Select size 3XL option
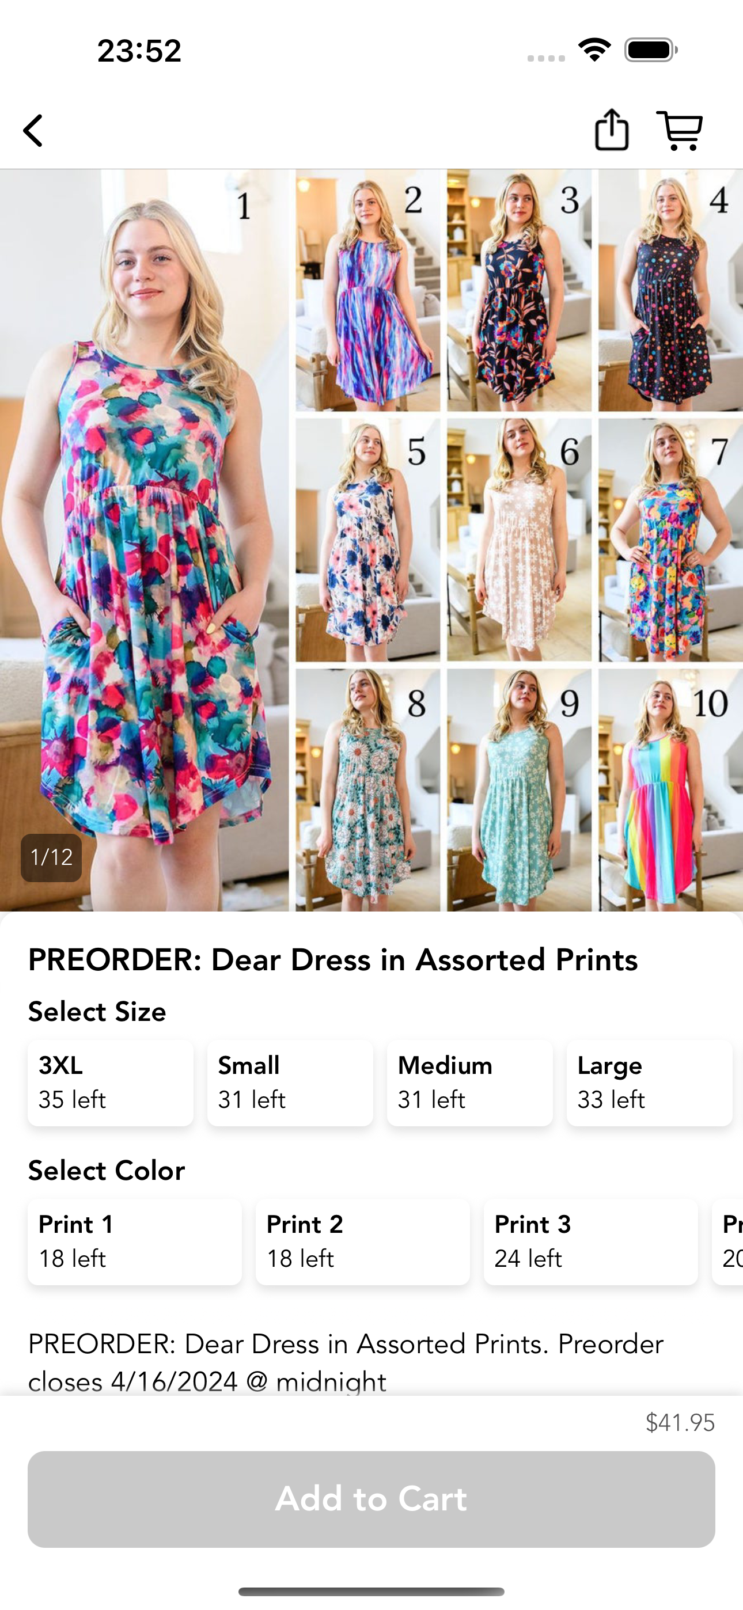 111,1083
